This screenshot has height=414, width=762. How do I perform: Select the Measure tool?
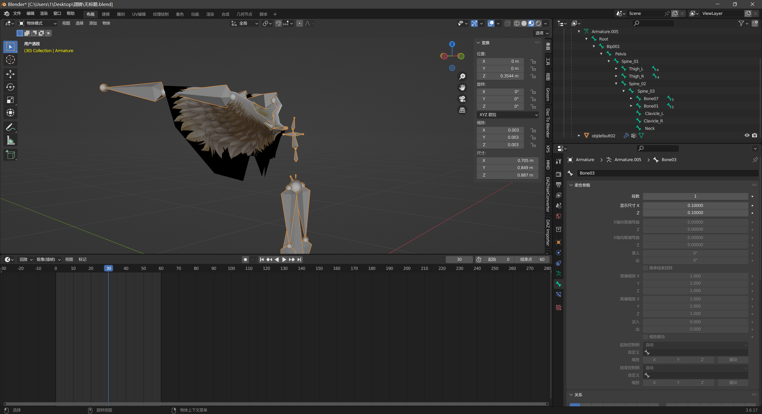(10, 140)
